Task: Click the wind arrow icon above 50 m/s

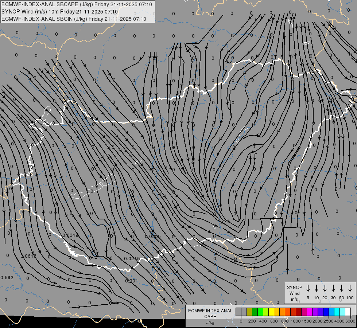Action: click(x=342, y=288)
